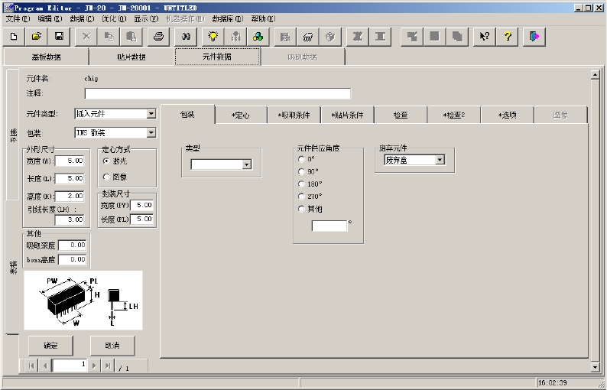Click the 取消 button
Image resolution: width=607 pixels, height=390 pixels.
click(x=112, y=345)
